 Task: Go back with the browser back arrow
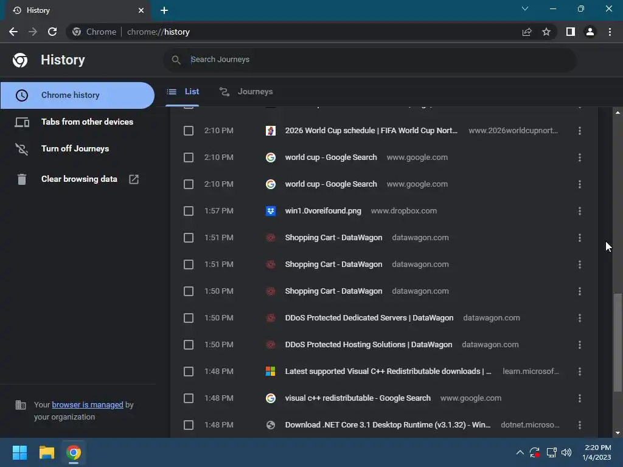(13, 32)
